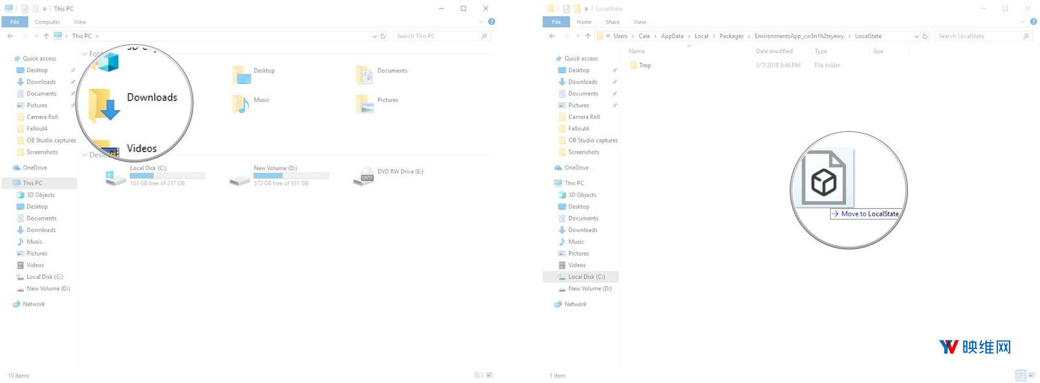
Task: Click the Tmp folder in LocalState
Action: (644, 65)
